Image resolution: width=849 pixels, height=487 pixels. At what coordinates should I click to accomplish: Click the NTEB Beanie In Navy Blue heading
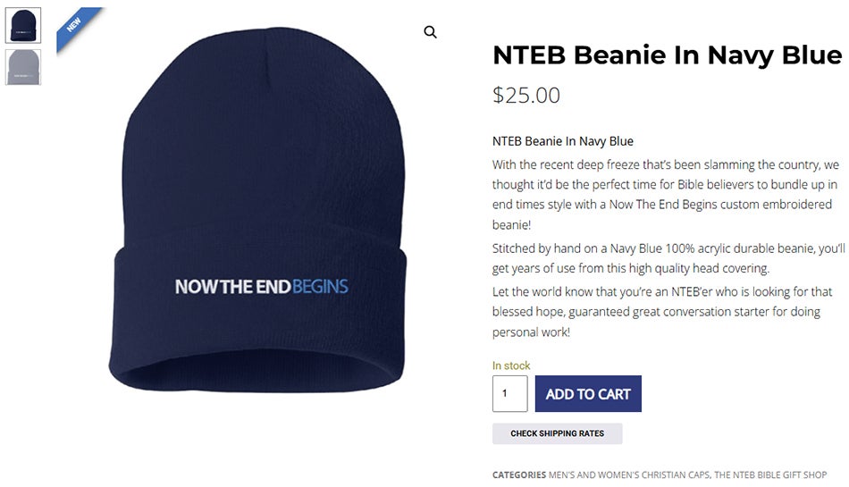[667, 55]
